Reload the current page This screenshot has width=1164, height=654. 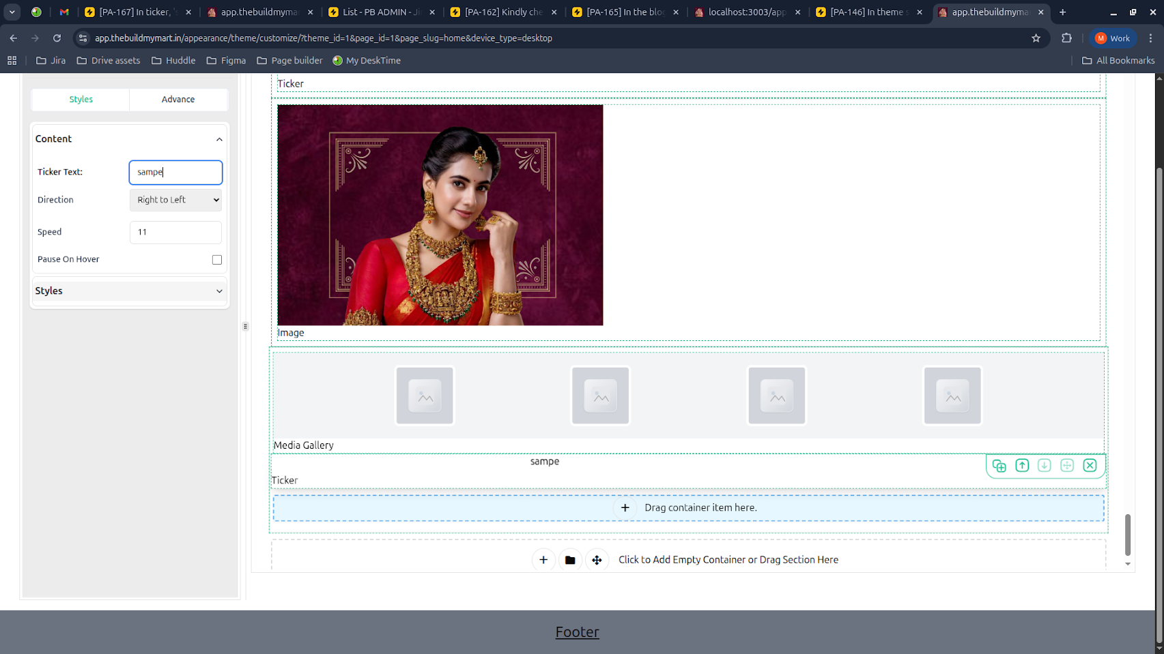[57, 38]
